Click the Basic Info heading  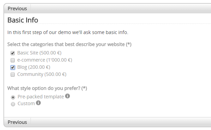(x=23, y=20)
